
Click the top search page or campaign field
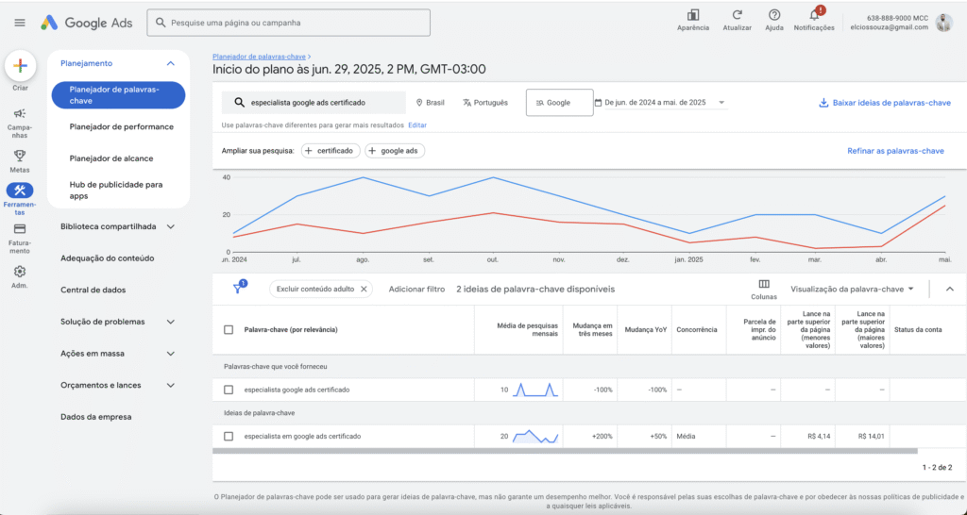point(289,23)
